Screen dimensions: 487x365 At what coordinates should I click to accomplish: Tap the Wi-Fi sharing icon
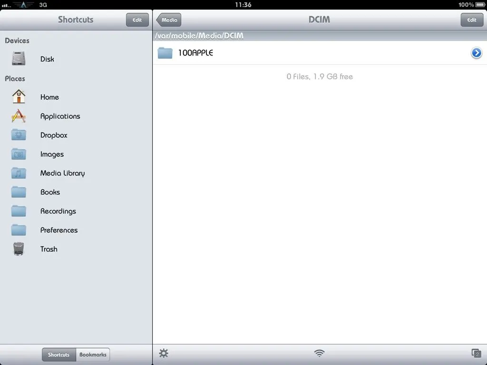319,353
